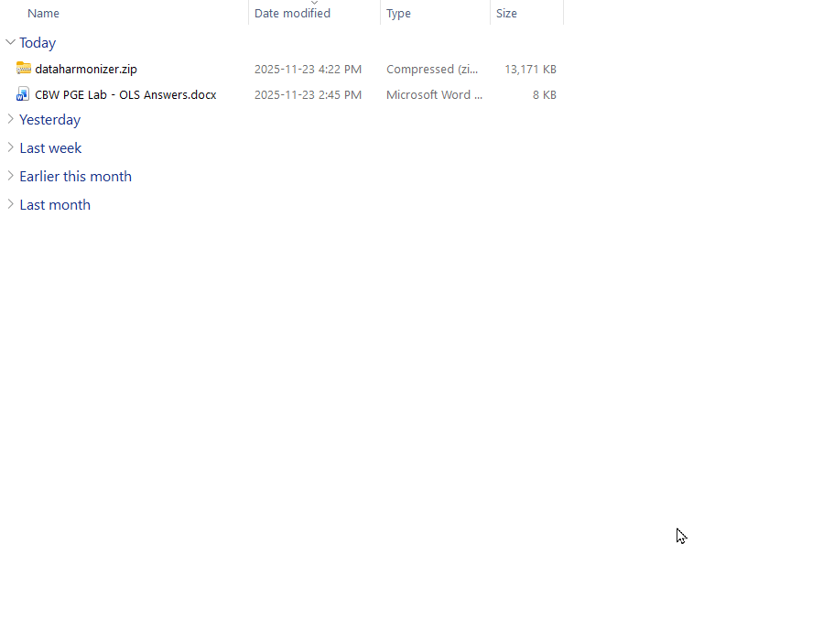
Task: Select the dataharmonizer.zip file name
Action: (86, 69)
